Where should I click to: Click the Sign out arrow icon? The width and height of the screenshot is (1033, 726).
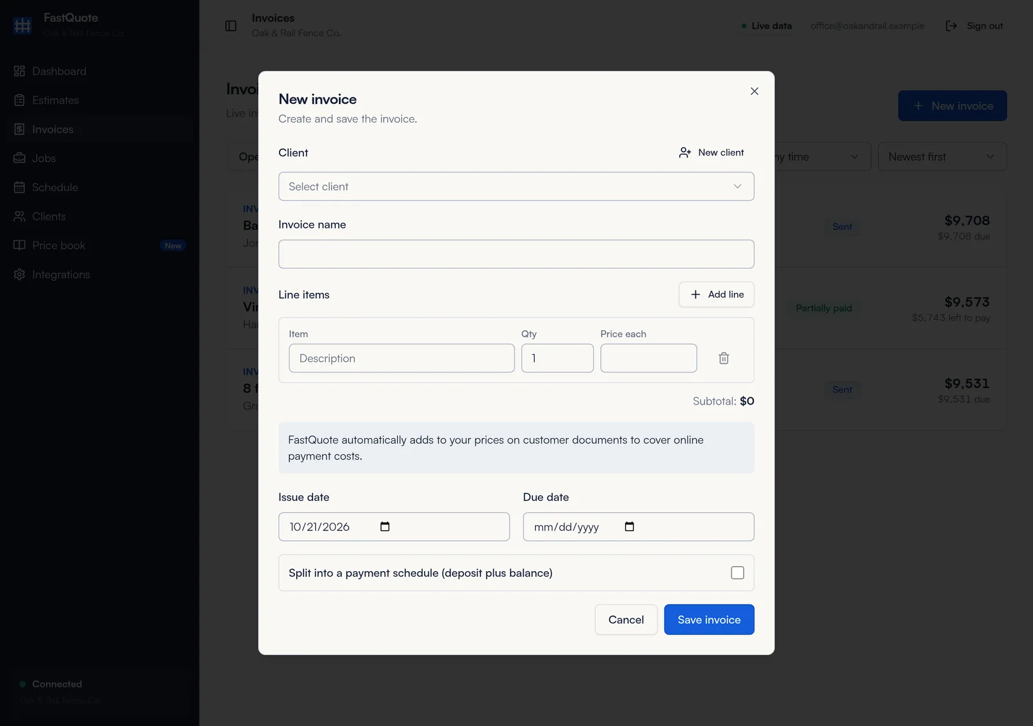[x=951, y=26]
